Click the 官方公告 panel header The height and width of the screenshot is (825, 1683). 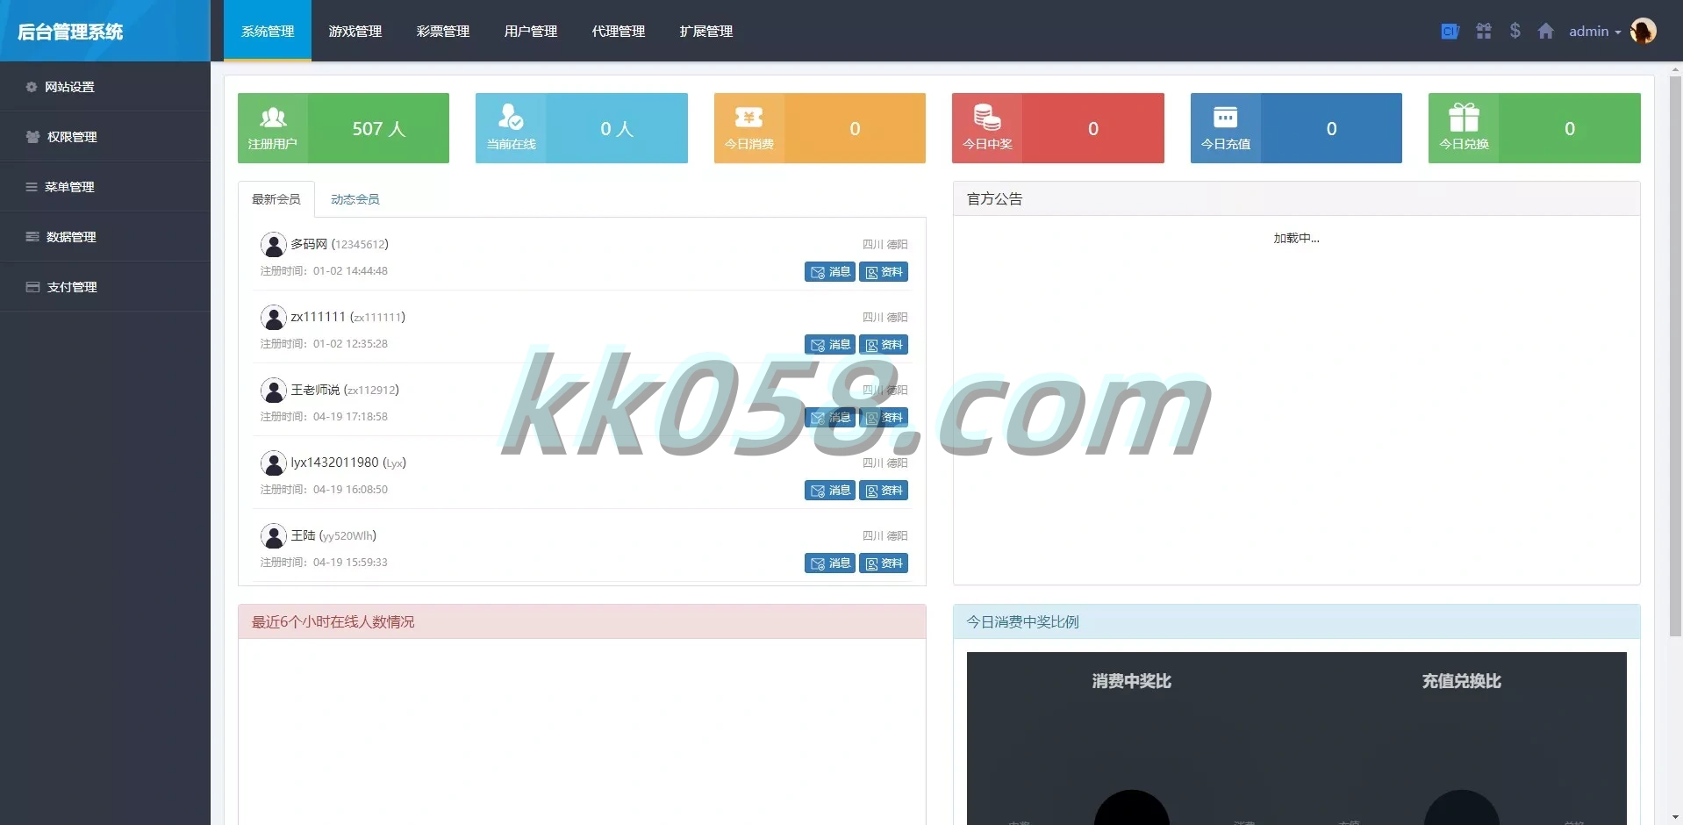point(1297,198)
